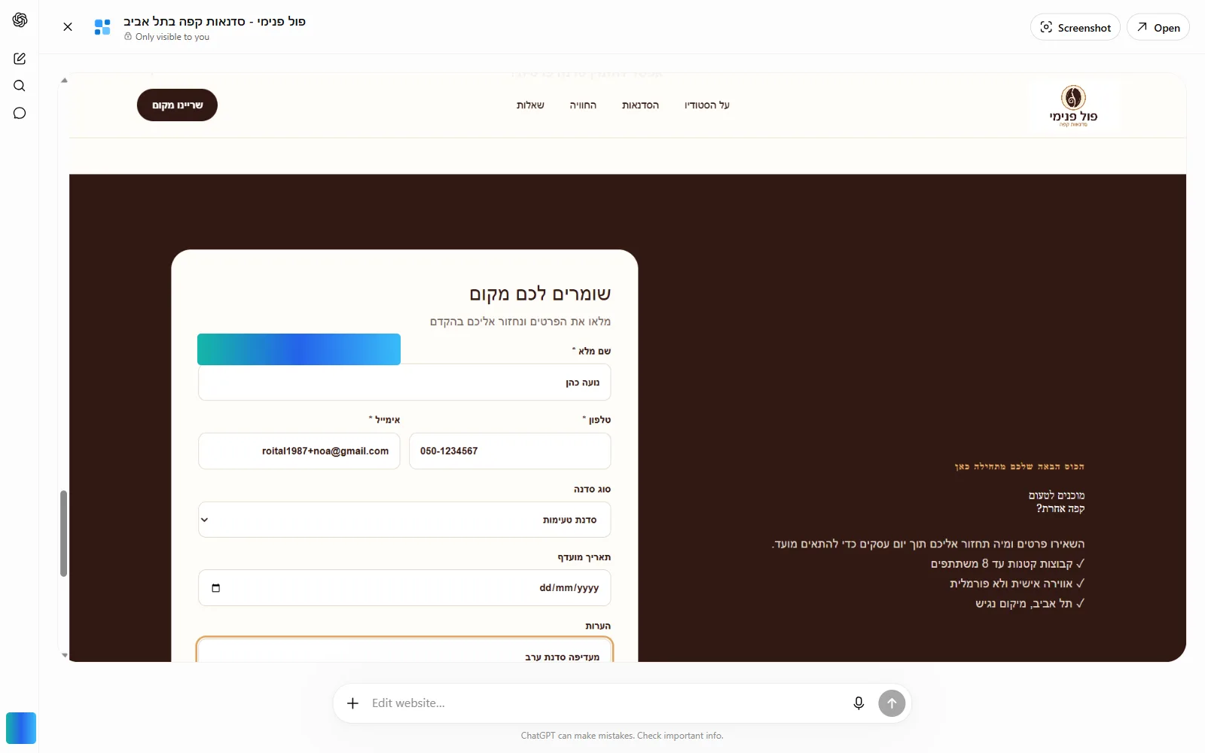
Task: Go to the שאלות nav item
Action: pos(530,105)
